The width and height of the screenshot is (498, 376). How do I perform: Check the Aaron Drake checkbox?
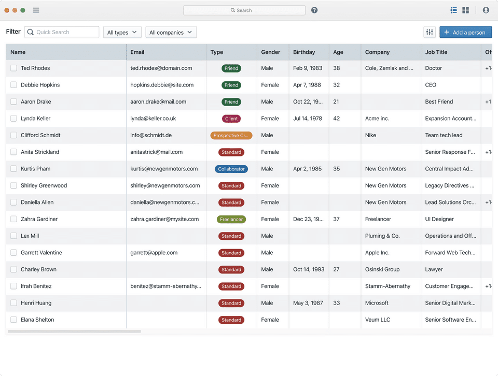(13, 102)
